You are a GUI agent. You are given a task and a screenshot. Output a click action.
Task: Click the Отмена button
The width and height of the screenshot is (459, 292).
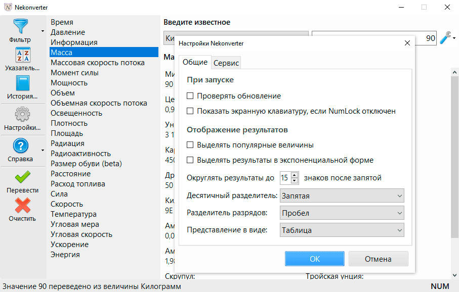378,259
